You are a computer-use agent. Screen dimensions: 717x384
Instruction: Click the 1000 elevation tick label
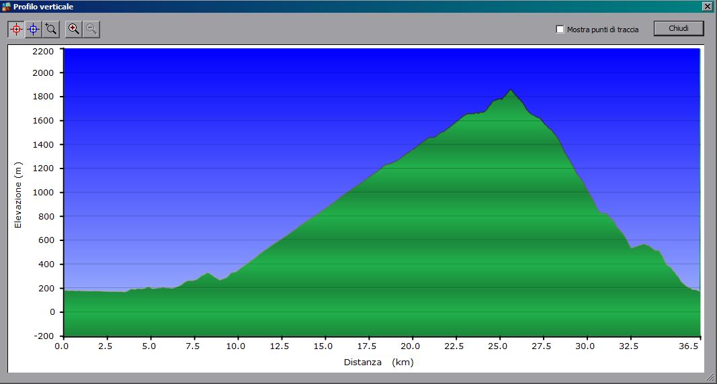[42, 193]
